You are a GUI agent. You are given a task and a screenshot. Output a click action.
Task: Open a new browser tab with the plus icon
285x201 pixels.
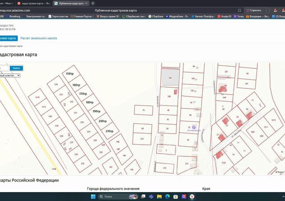(93, 3)
